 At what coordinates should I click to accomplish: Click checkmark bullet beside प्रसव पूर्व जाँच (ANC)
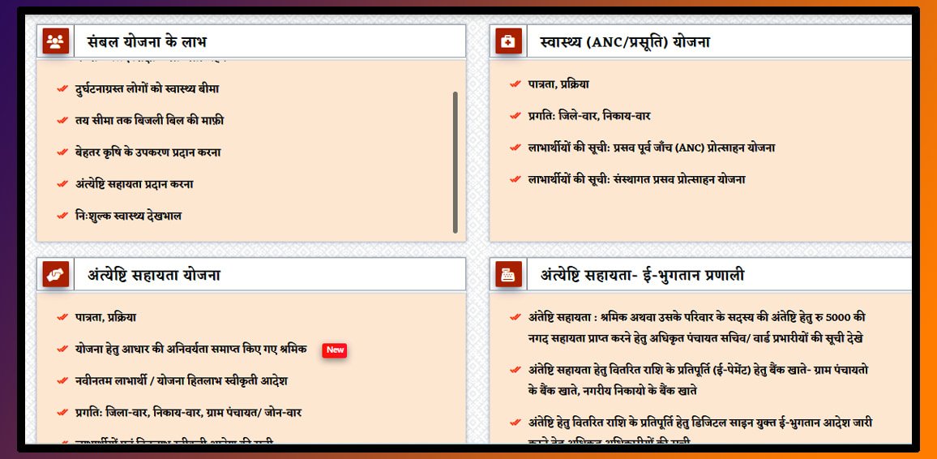516,148
